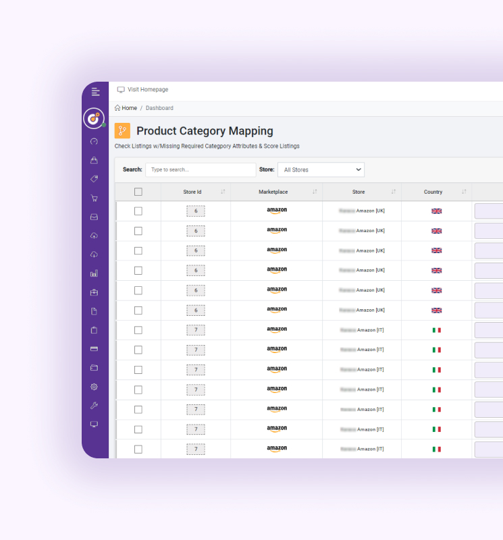
Task: Select the checkbox for the first Amazon IT row
Action: (x=138, y=330)
